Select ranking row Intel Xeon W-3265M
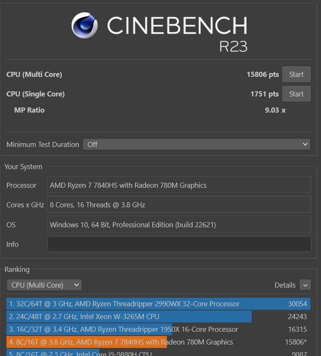The image size is (321, 356). click(x=158, y=316)
